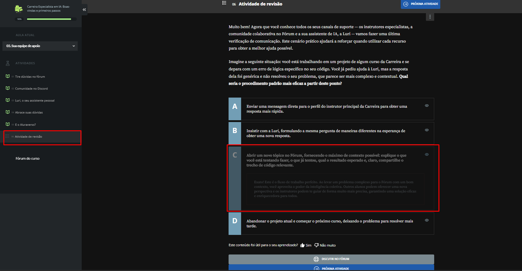Toggle the eye icon on answer D
Image resolution: width=522 pixels, height=271 pixels.
point(427,220)
